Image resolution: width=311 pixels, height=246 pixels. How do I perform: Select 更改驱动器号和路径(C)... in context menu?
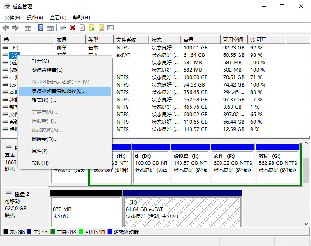[59, 91]
